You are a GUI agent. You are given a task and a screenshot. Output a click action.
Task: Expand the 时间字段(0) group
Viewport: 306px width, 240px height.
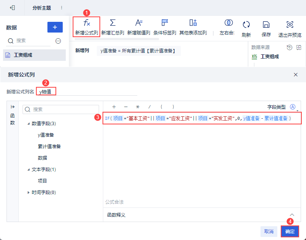click(28, 193)
